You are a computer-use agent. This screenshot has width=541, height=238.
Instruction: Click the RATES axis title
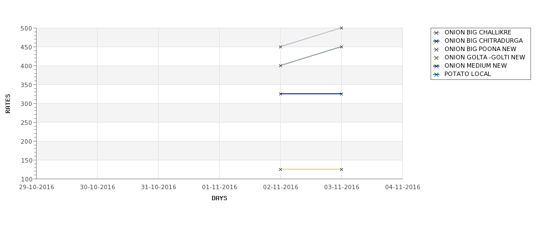coord(8,104)
